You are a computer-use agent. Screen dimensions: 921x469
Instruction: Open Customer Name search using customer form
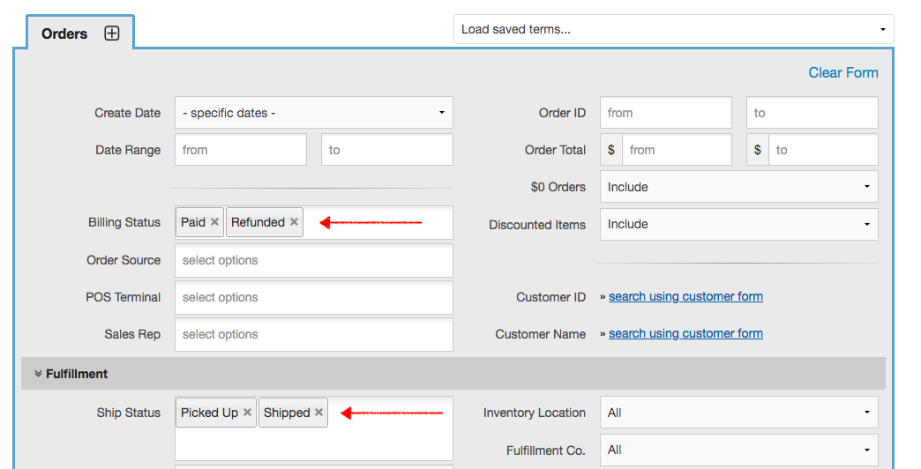pos(685,333)
